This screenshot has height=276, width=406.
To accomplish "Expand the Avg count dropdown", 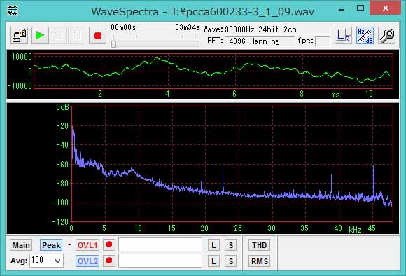I will 58,261.
